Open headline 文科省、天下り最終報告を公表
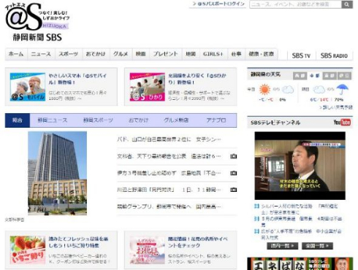This screenshot has height=270, width=358. (x=169, y=156)
